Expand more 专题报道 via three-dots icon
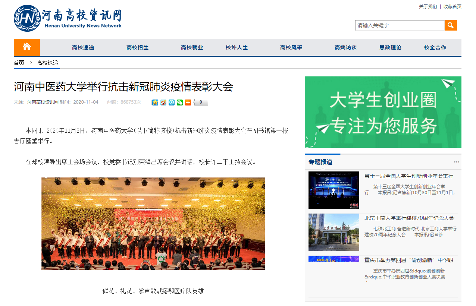Viewport: 476px width, 306px height. point(457,162)
